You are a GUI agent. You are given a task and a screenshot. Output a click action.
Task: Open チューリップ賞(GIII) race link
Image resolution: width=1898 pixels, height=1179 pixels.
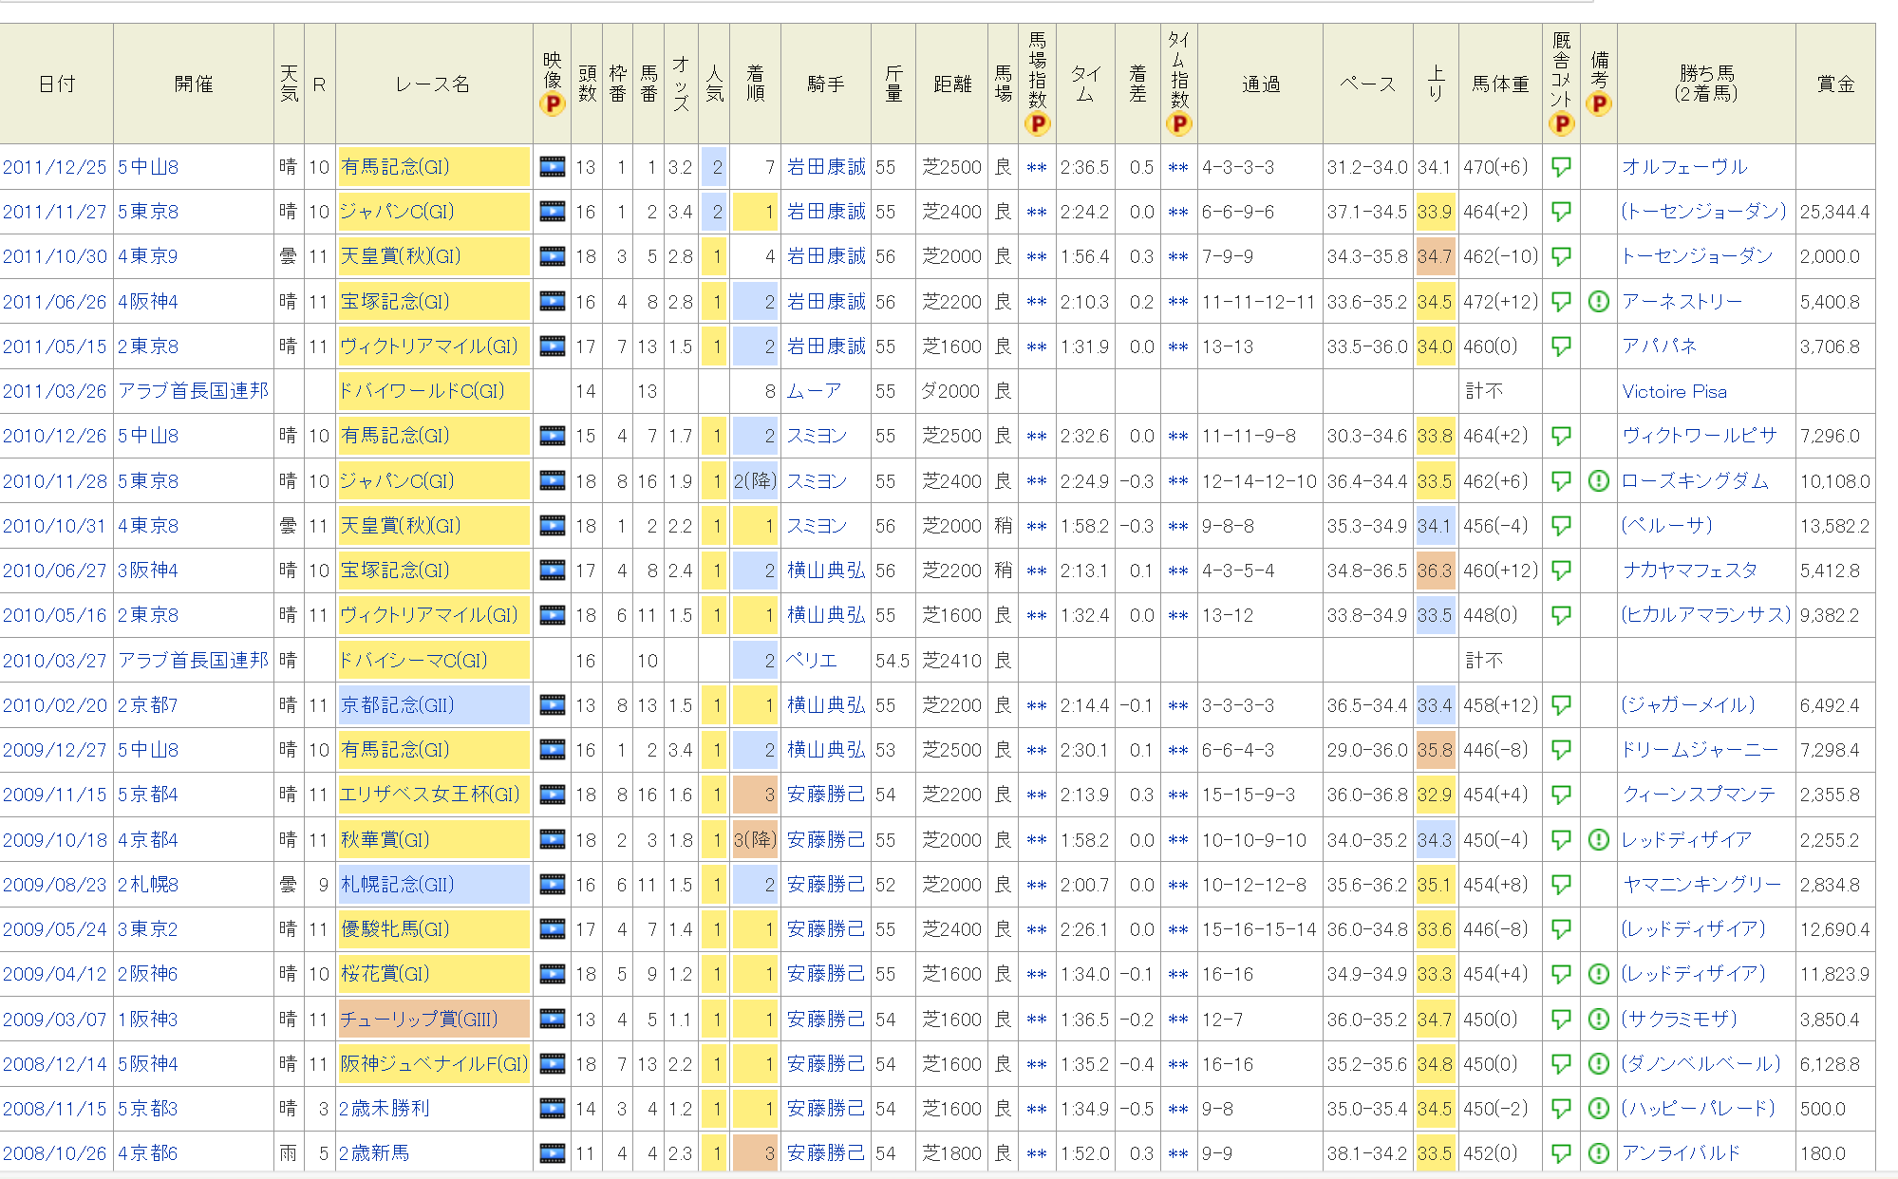[x=419, y=1020]
